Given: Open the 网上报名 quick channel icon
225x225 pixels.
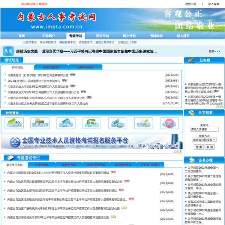Looking at the screenshot, I should 14,123.
